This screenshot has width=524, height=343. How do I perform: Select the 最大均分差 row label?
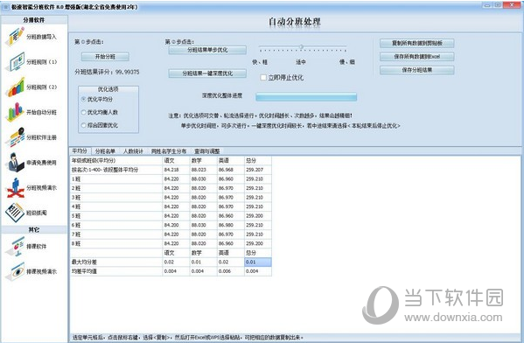(116, 262)
